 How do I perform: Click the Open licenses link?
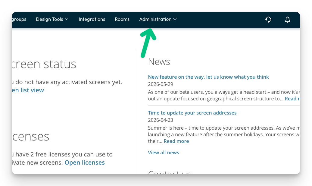(x=85, y=162)
